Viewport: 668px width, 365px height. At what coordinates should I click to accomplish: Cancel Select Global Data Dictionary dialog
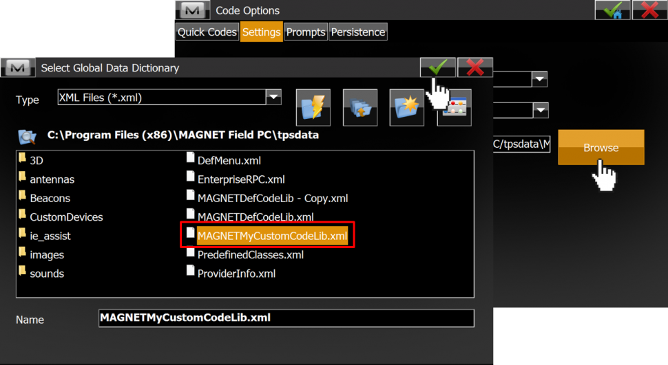coord(475,67)
